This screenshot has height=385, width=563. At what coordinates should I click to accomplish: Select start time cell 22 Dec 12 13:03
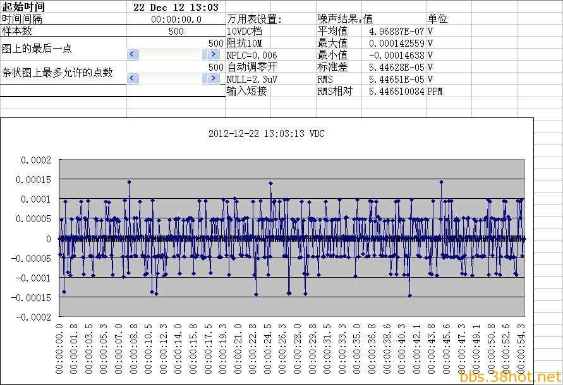(176, 7)
